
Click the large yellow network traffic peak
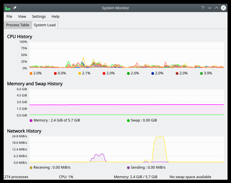159,144
